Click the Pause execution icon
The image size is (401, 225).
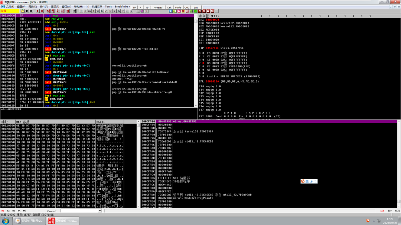pos(42,11)
